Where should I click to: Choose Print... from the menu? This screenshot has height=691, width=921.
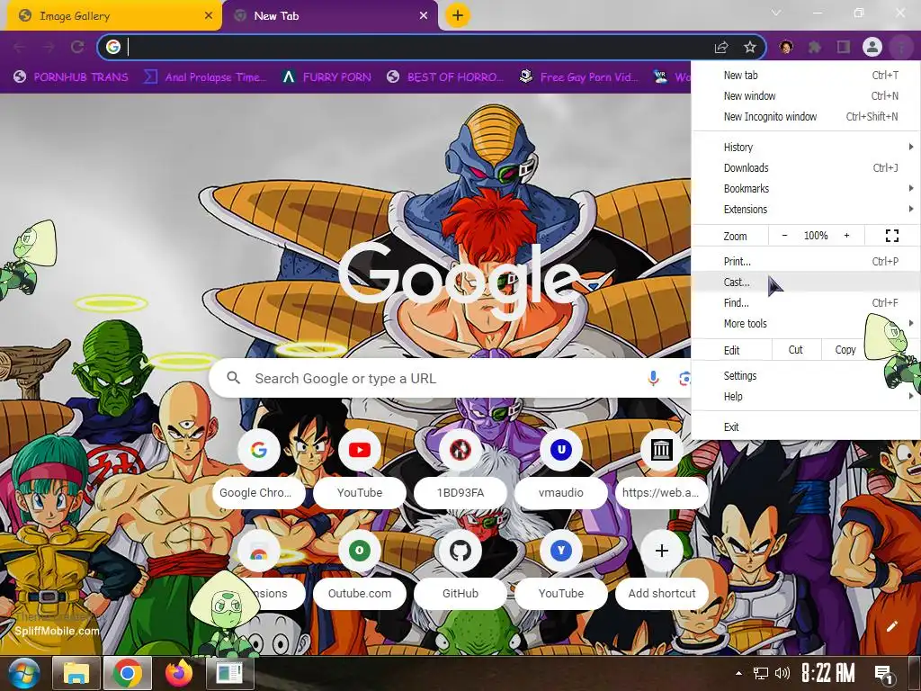coord(805,261)
